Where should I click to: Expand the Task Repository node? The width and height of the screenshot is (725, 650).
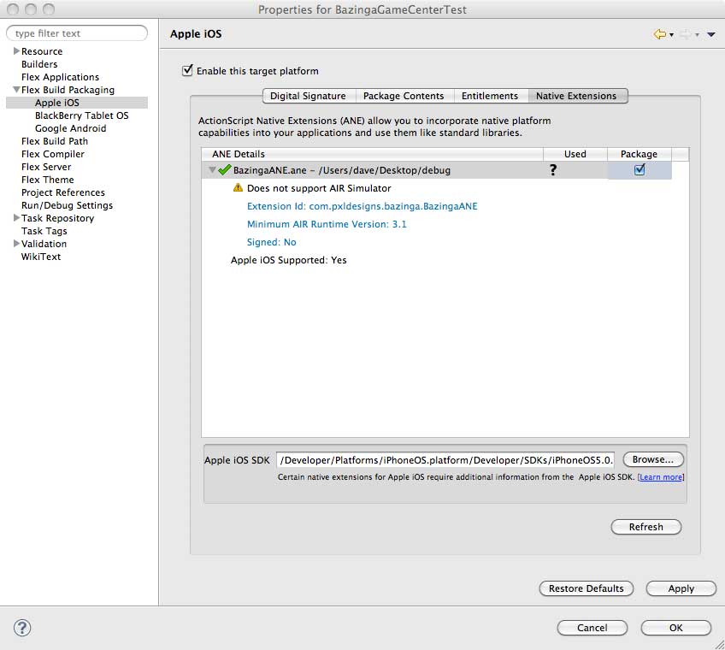pos(16,218)
